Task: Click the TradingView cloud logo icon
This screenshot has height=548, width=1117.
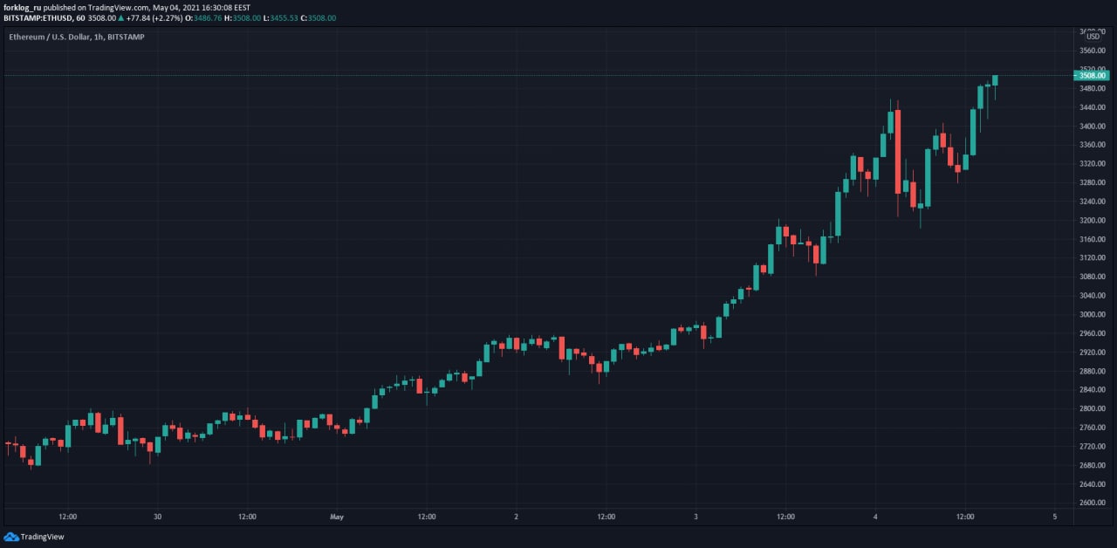Action: coord(10,537)
